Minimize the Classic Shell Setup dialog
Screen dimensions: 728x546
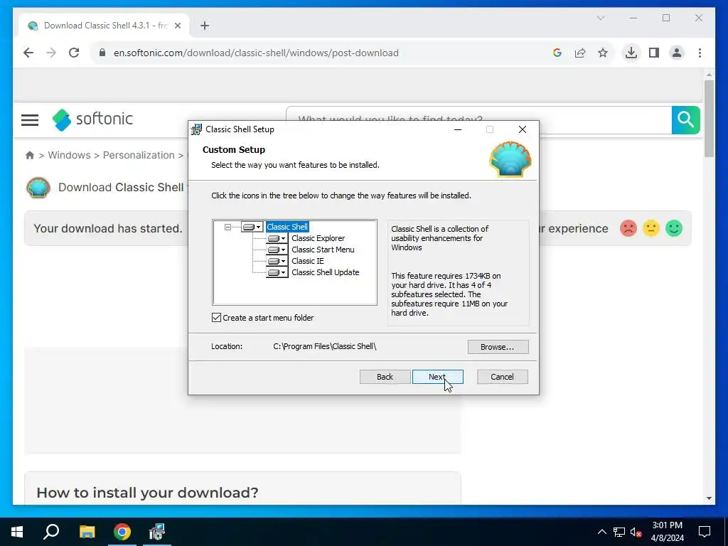458,129
